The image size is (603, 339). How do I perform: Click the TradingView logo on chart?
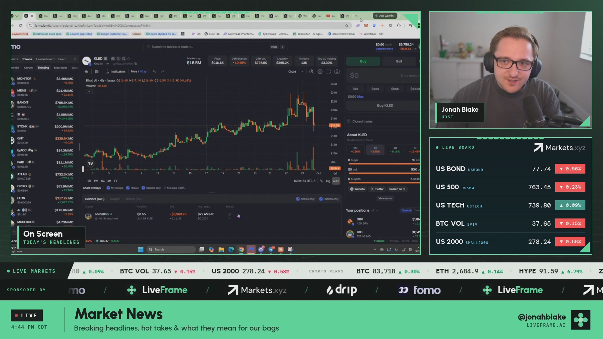[90, 164]
